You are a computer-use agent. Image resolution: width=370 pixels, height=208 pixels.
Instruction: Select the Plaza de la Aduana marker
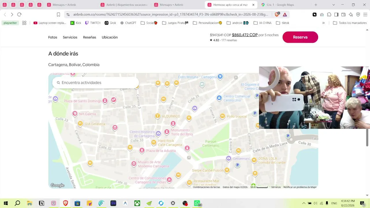coord(142,150)
